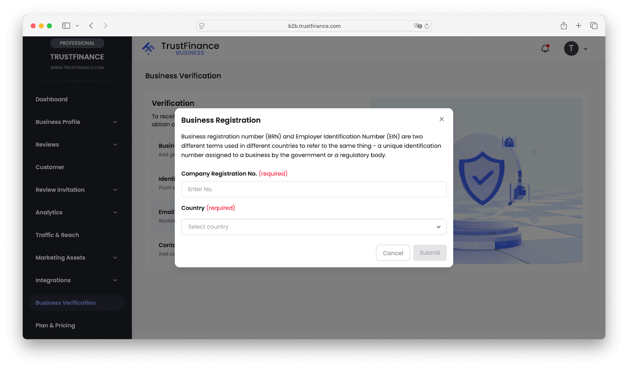Go to the Dashboard page
The width and height of the screenshot is (628, 369).
coord(51,99)
